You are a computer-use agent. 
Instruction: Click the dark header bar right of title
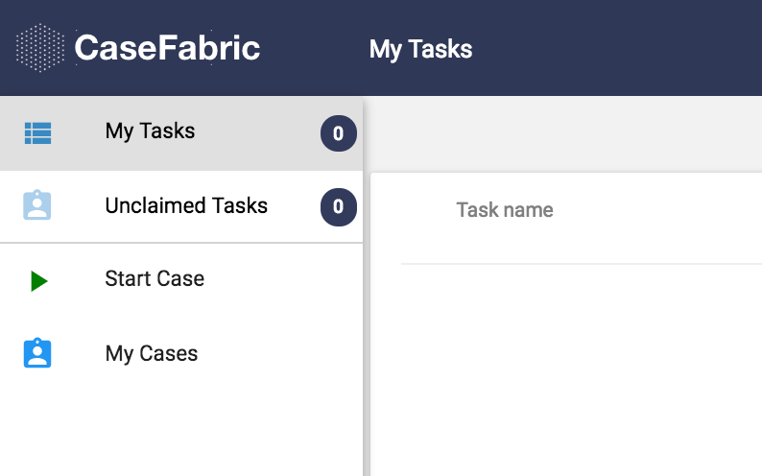point(617,48)
